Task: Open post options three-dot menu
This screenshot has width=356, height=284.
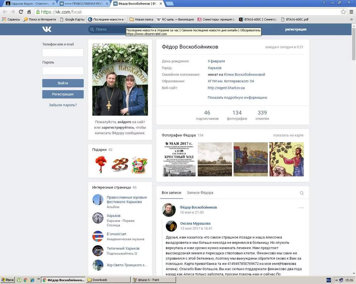Action: [x=301, y=208]
